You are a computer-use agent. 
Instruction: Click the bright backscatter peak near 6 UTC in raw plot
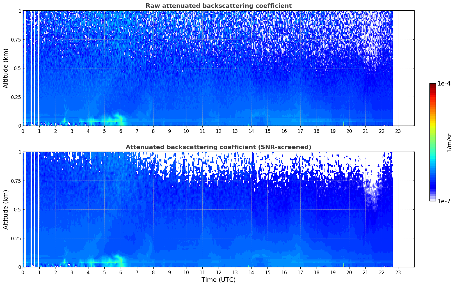point(120,120)
